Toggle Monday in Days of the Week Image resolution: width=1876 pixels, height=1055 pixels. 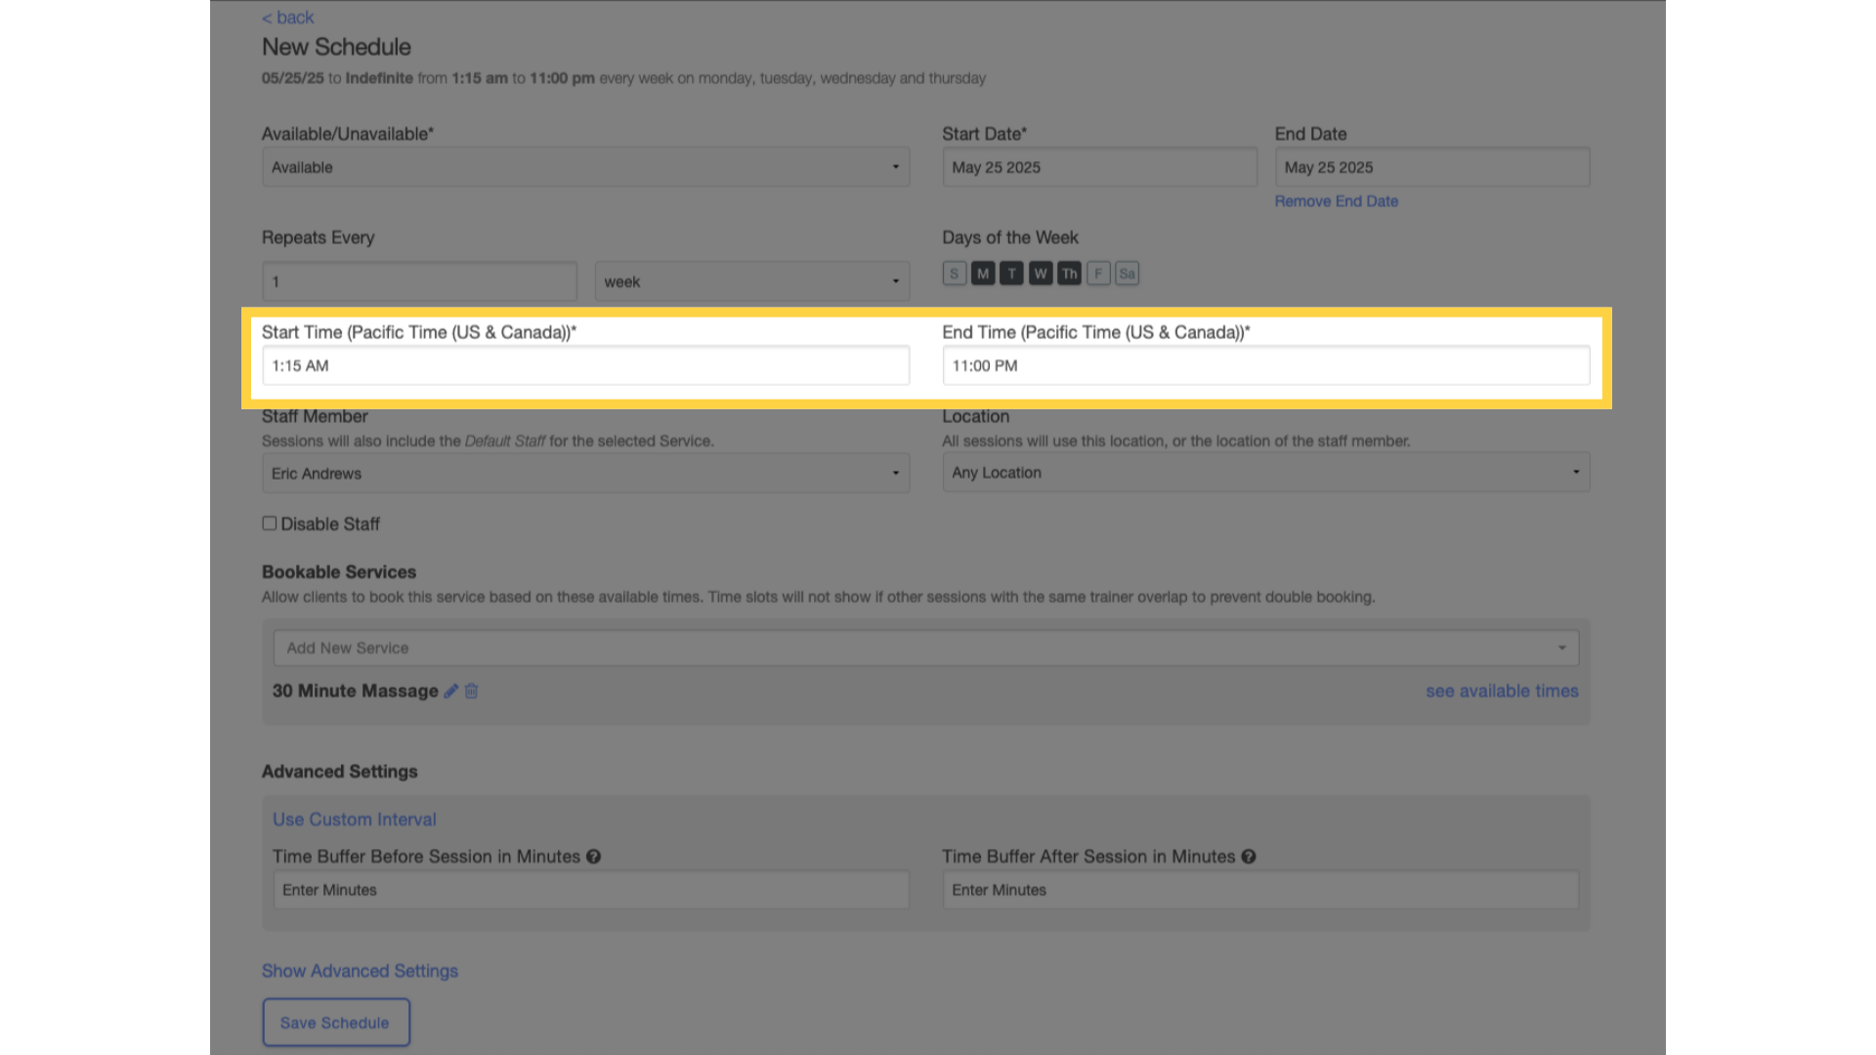tap(983, 274)
